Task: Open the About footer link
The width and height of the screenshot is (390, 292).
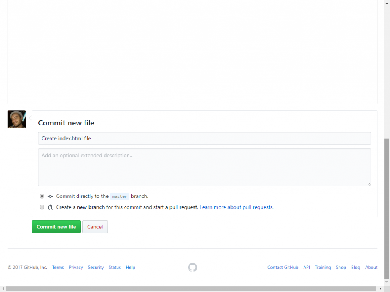Action: tap(371, 267)
